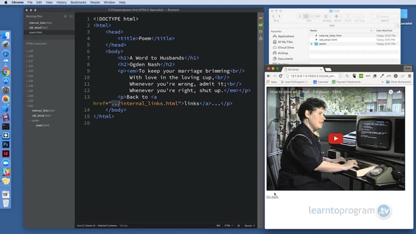416x234 pixels.
Task: Toggle INS insert mode in status bar
Action: [218, 226]
